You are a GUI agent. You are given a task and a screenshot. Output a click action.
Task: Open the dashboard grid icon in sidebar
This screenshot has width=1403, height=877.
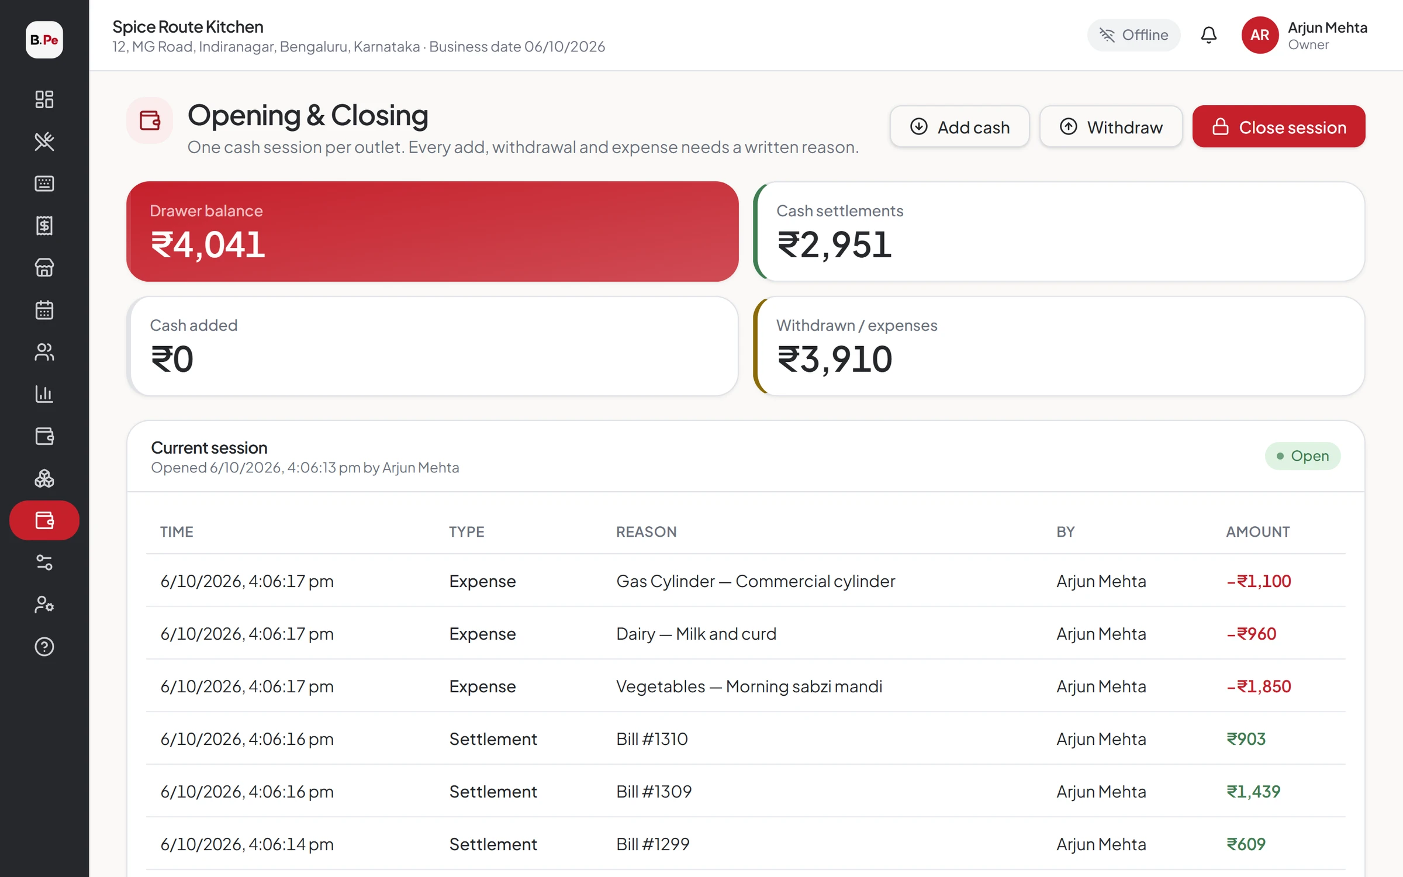point(44,99)
